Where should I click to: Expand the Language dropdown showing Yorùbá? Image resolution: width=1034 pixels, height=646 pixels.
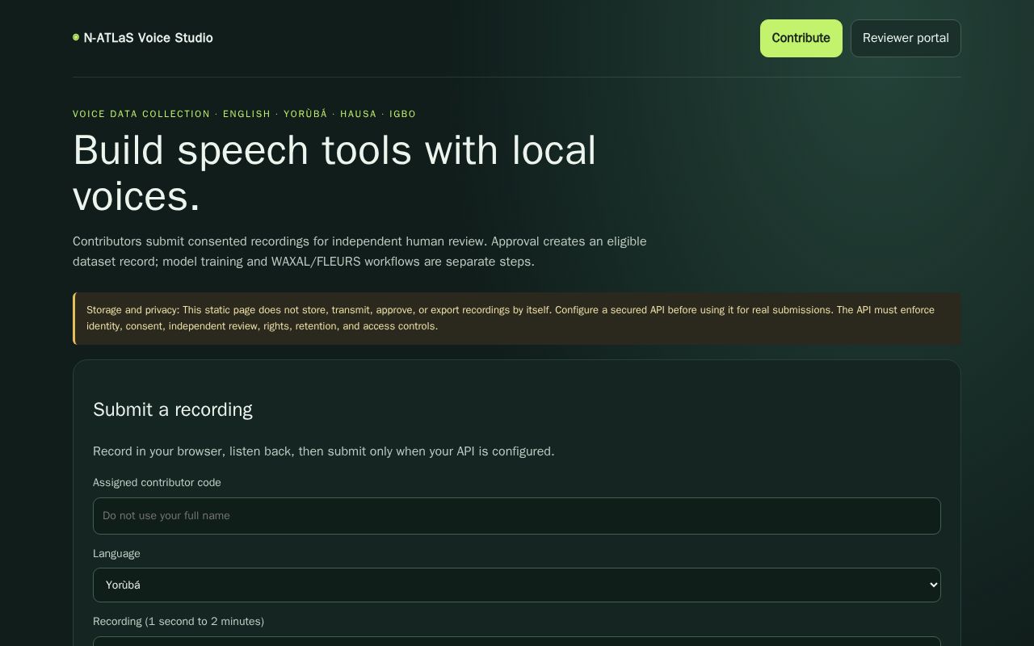click(x=517, y=585)
